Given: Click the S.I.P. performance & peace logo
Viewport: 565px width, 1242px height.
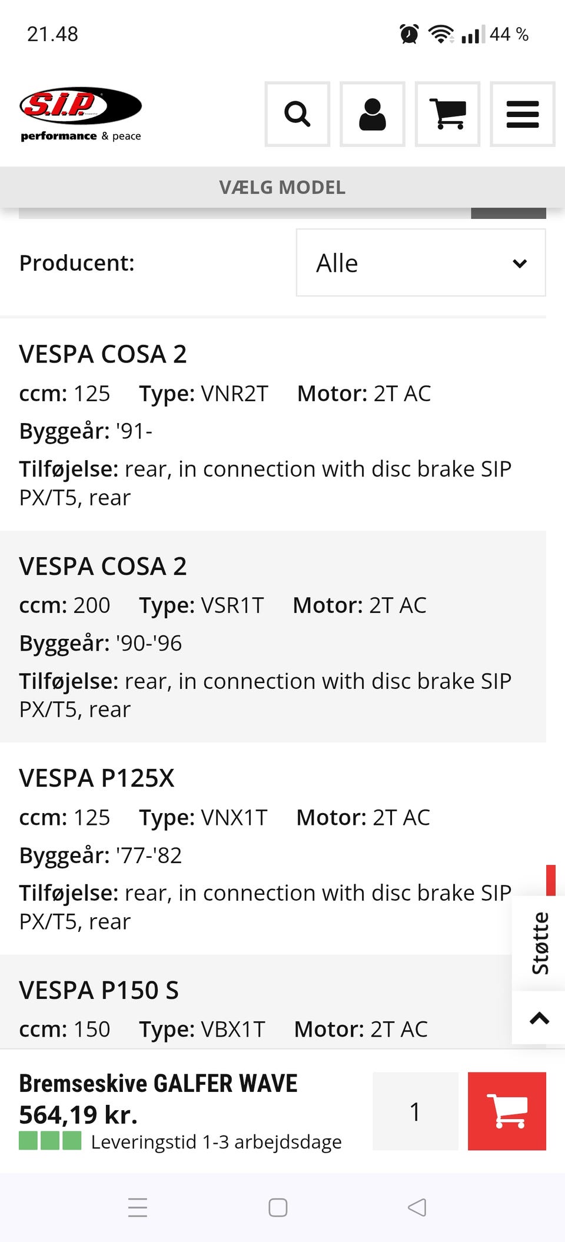Looking at the screenshot, I should click(x=81, y=114).
